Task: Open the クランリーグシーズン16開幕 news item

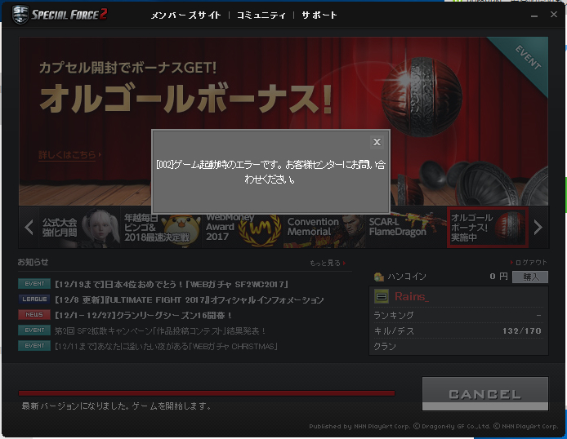Action: (x=143, y=315)
